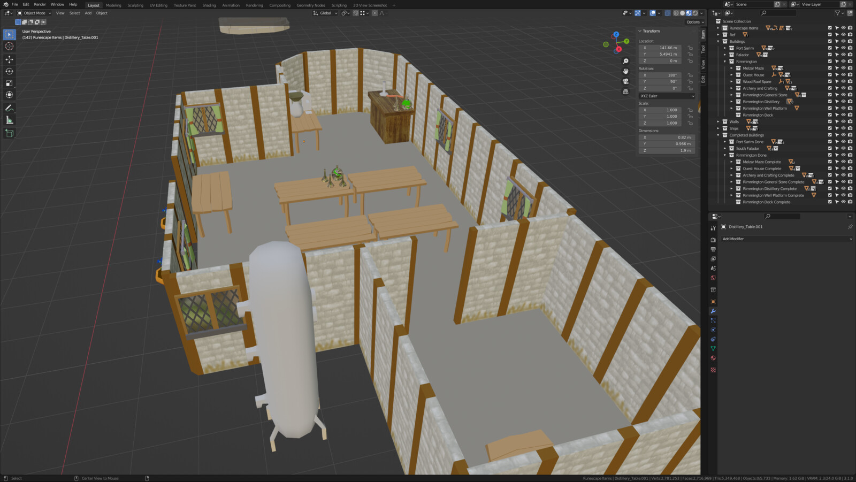The image size is (856, 482).
Task: Click the viewport zoom magnifier icon
Action: click(625, 61)
